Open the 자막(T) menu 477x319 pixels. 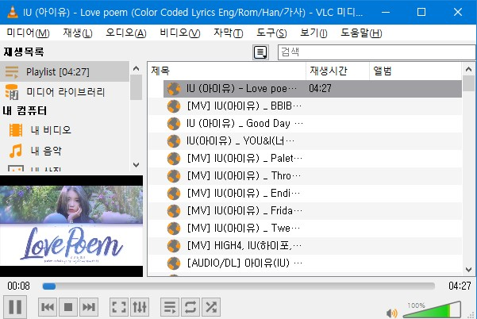(x=228, y=33)
